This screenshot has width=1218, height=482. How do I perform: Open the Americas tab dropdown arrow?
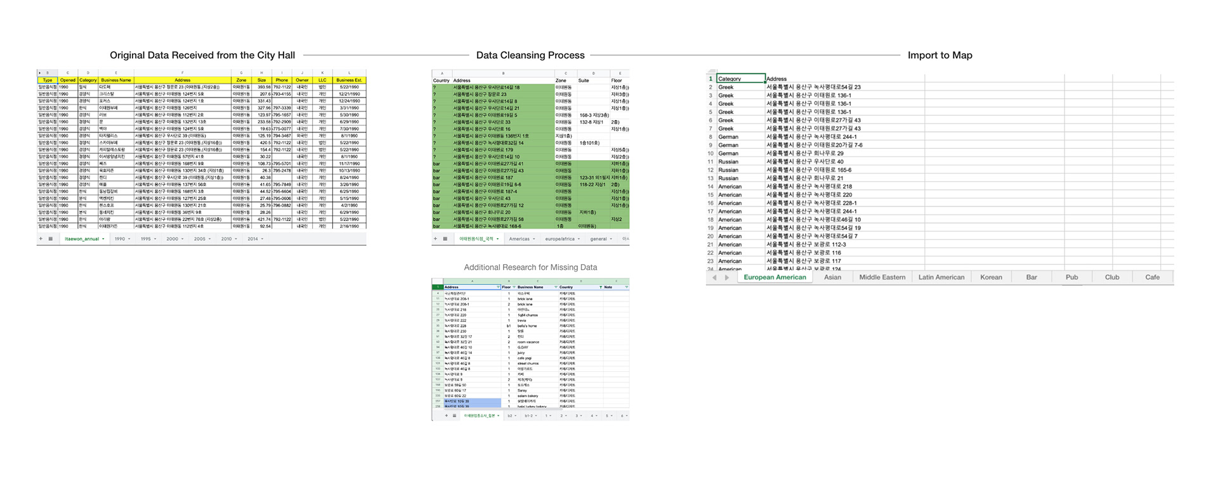(534, 239)
